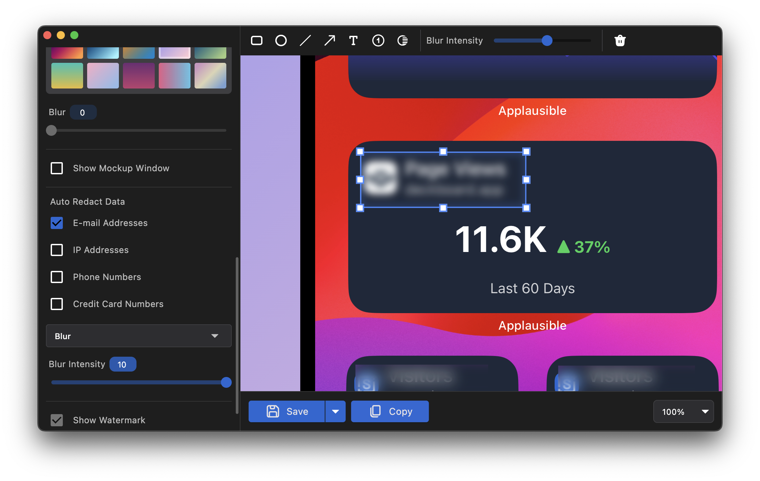The width and height of the screenshot is (760, 481).
Task: Select the rectangle shape tool
Action: click(257, 41)
